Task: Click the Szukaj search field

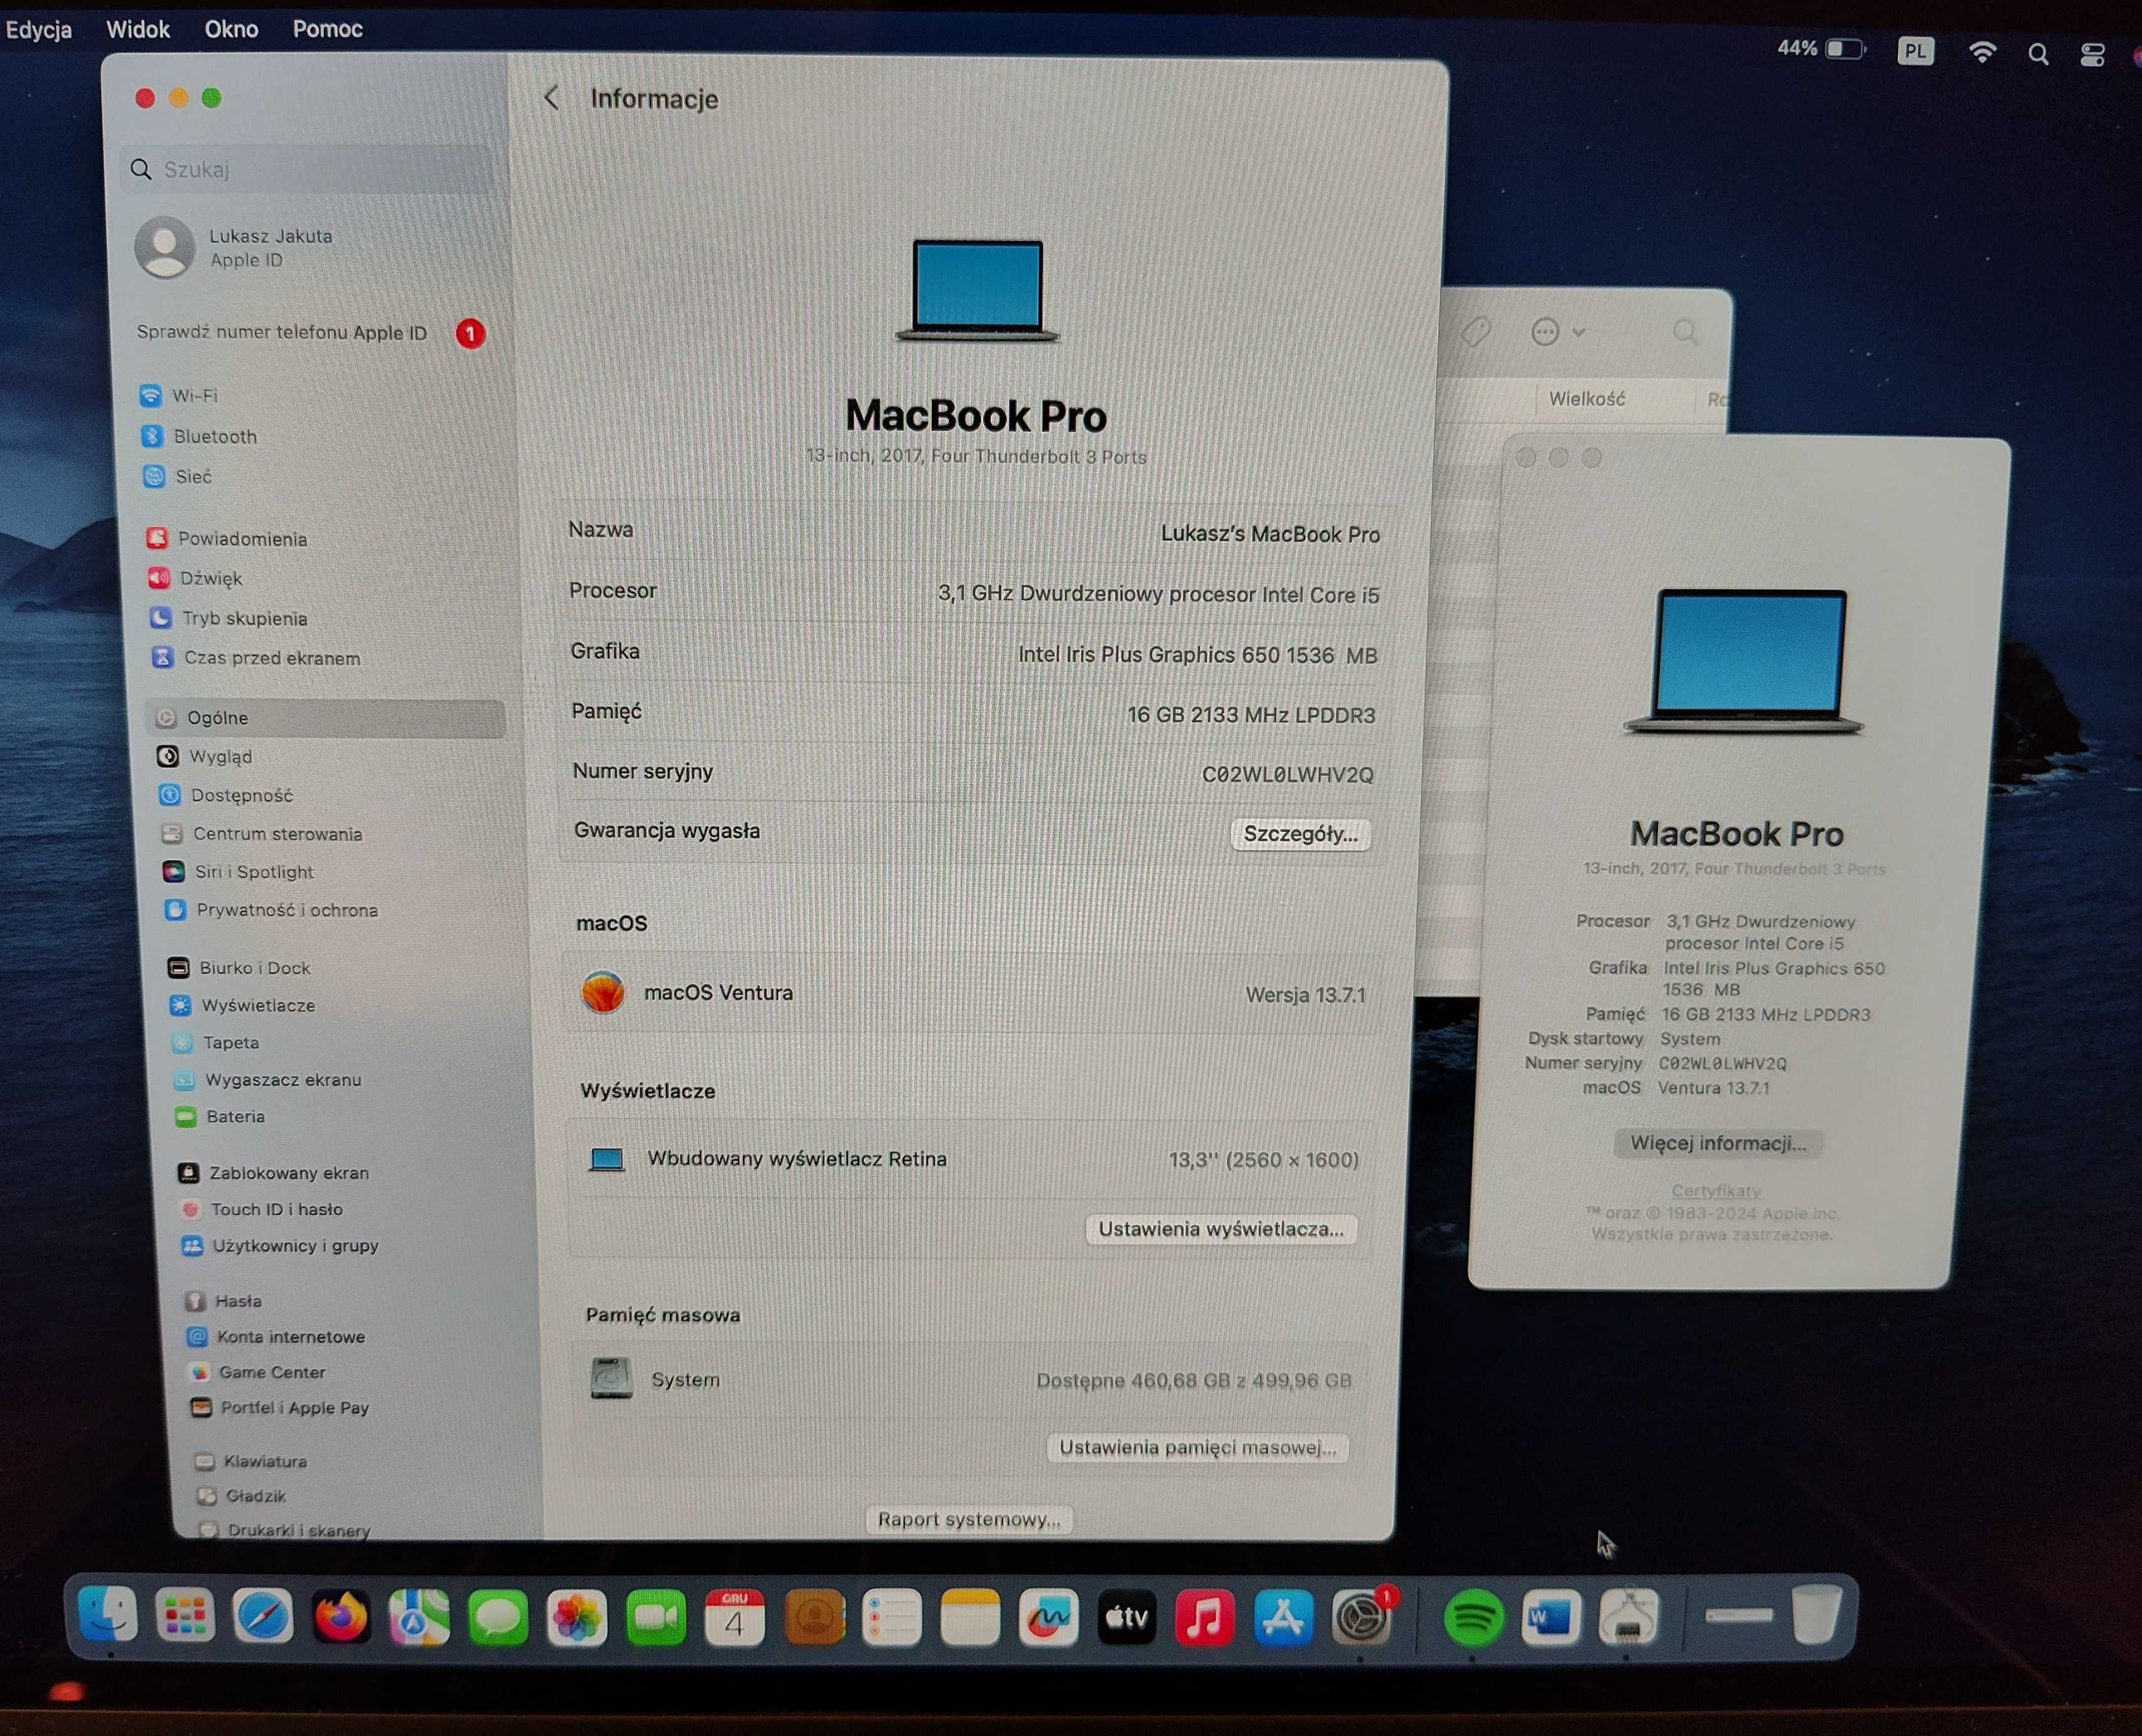Action: [x=307, y=169]
